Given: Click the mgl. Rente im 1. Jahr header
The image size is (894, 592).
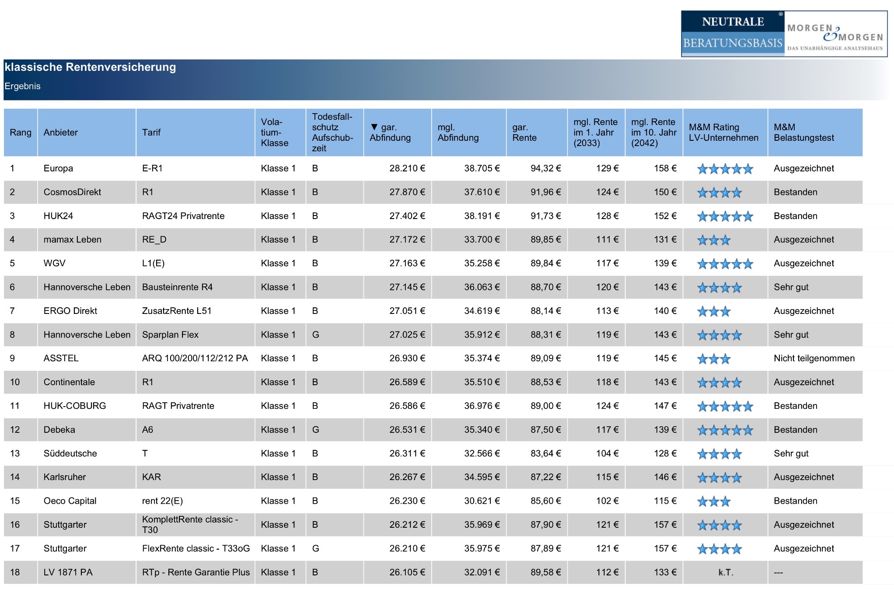Looking at the screenshot, I should point(597,132).
